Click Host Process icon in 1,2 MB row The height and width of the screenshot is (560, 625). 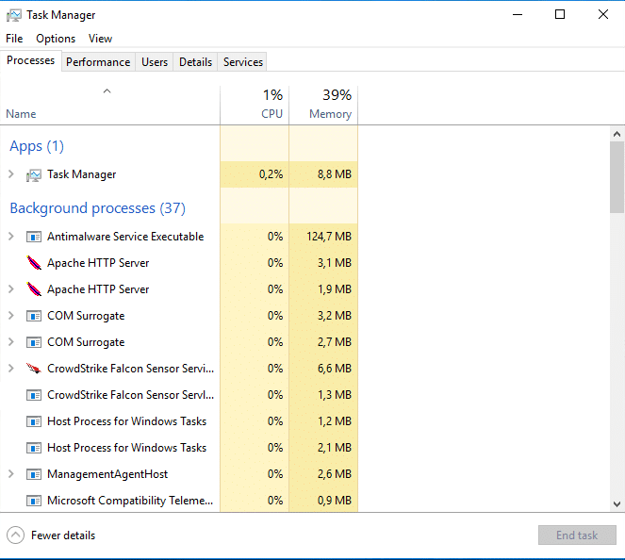click(x=34, y=421)
